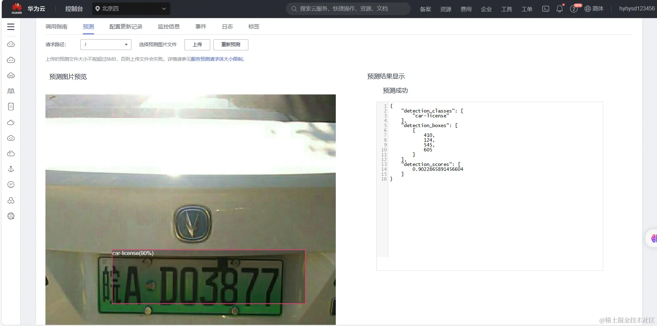
Task: Click inside the JSON result code area
Action: coord(489,186)
